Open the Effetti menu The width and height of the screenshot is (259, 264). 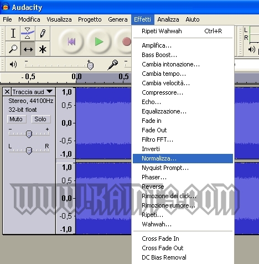(142, 19)
